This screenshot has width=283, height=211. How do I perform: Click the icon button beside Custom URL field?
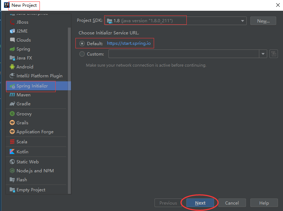(273, 54)
